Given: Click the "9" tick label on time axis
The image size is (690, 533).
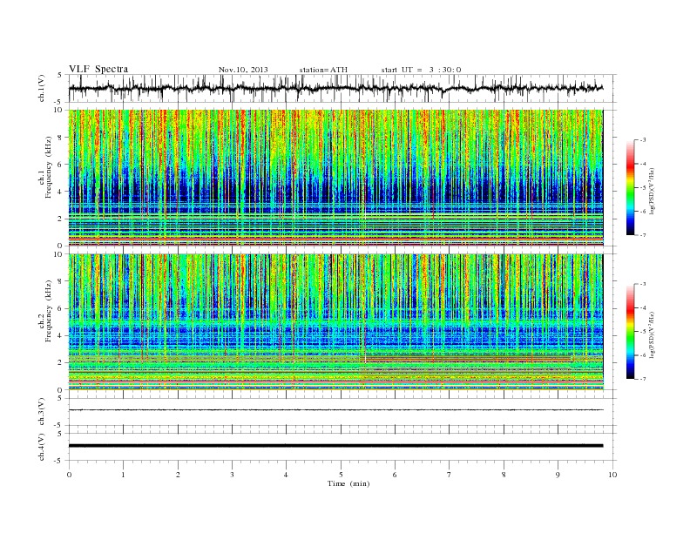Looking at the screenshot, I should point(558,475).
